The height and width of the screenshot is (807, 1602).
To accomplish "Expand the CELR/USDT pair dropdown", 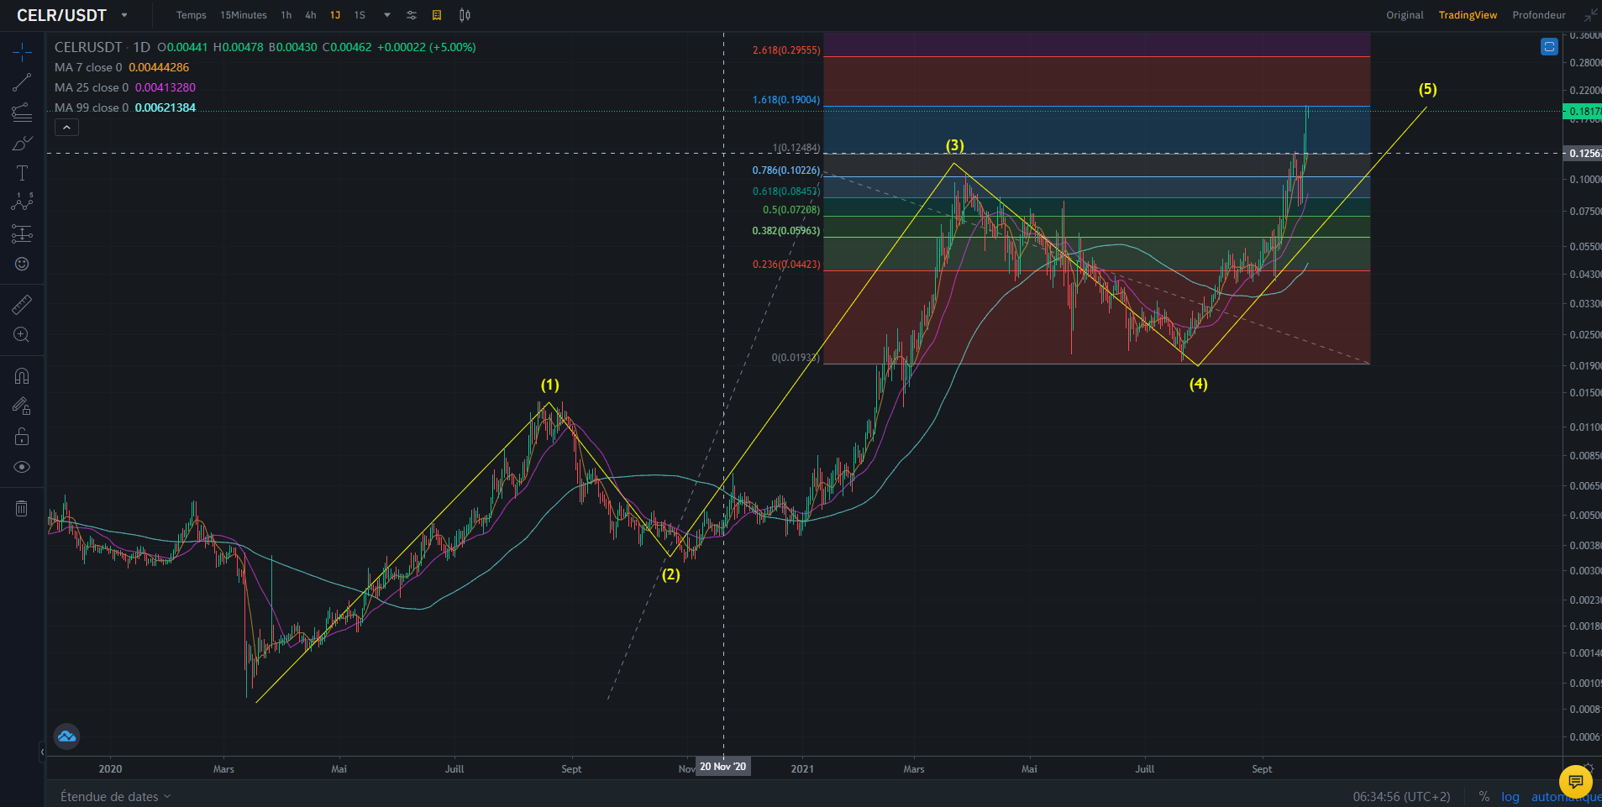I will 124,15.
